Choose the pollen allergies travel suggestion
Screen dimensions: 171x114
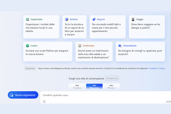[x=147, y=27]
